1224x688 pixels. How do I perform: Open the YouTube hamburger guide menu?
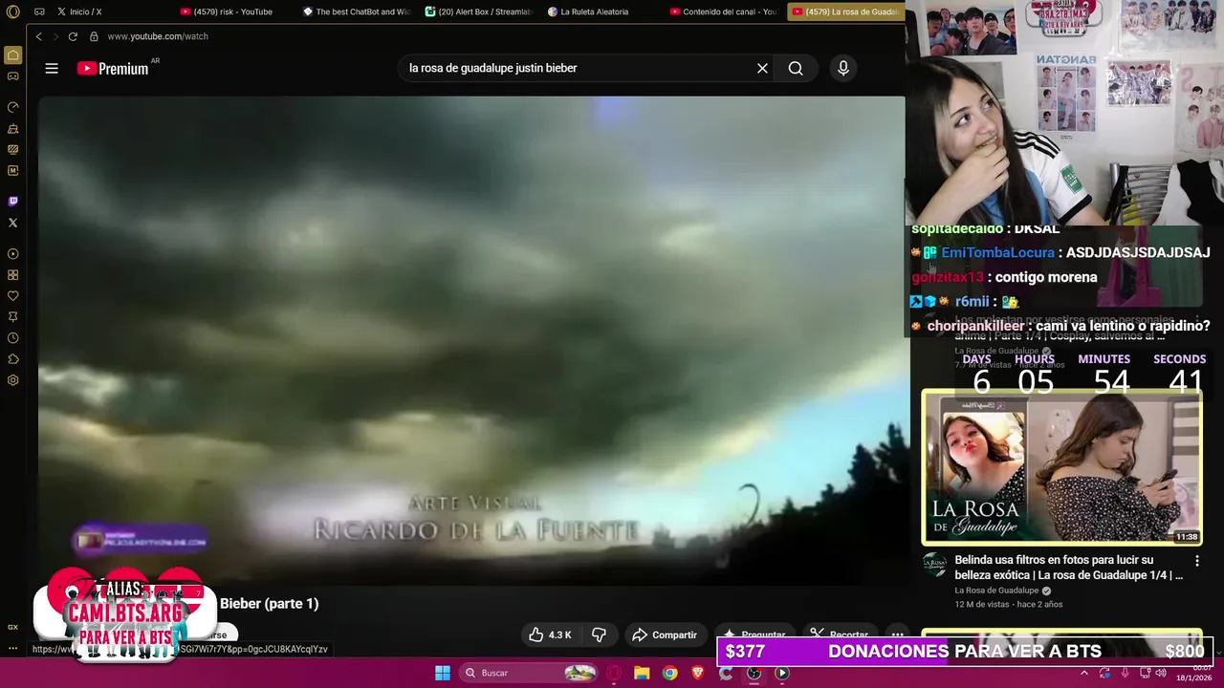coord(52,68)
